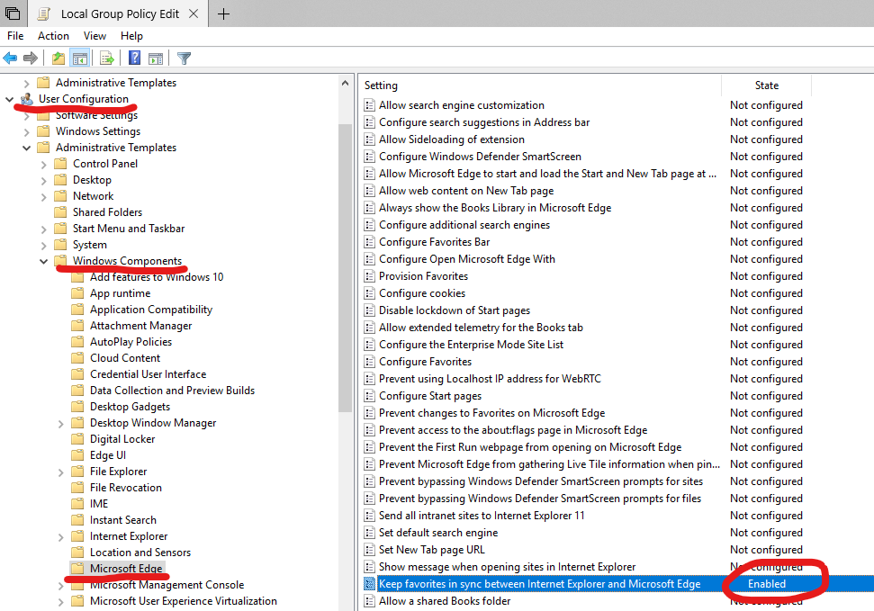
Task: Click the Edge UI folder icon
Action: pos(77,455)
